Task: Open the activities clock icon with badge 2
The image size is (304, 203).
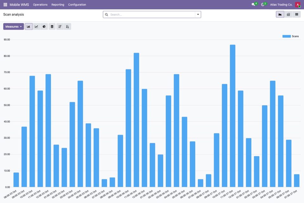Action: [x=263, y=4]
